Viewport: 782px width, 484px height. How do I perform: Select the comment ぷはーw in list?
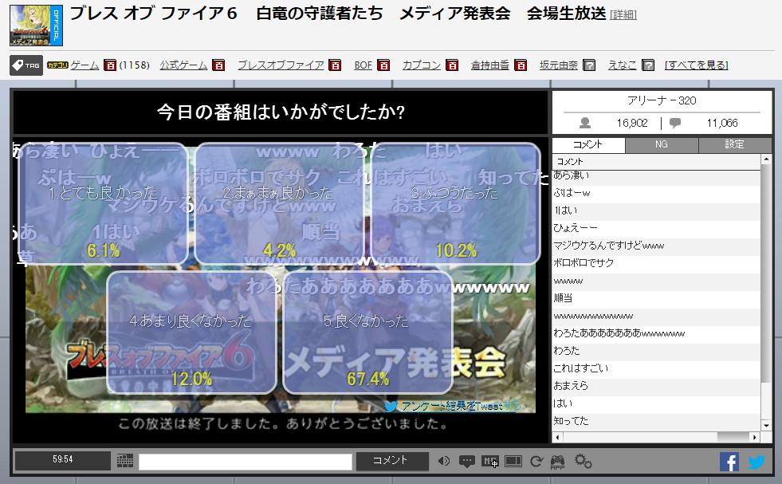(656, 193)
